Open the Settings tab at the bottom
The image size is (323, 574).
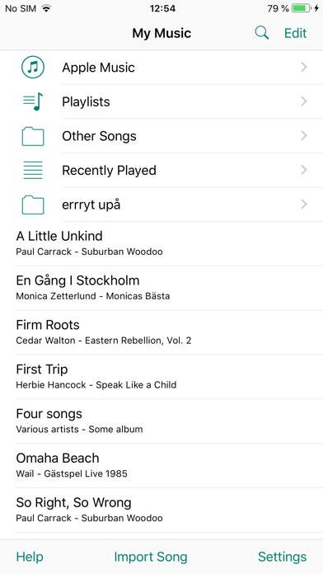coord(283,557)
